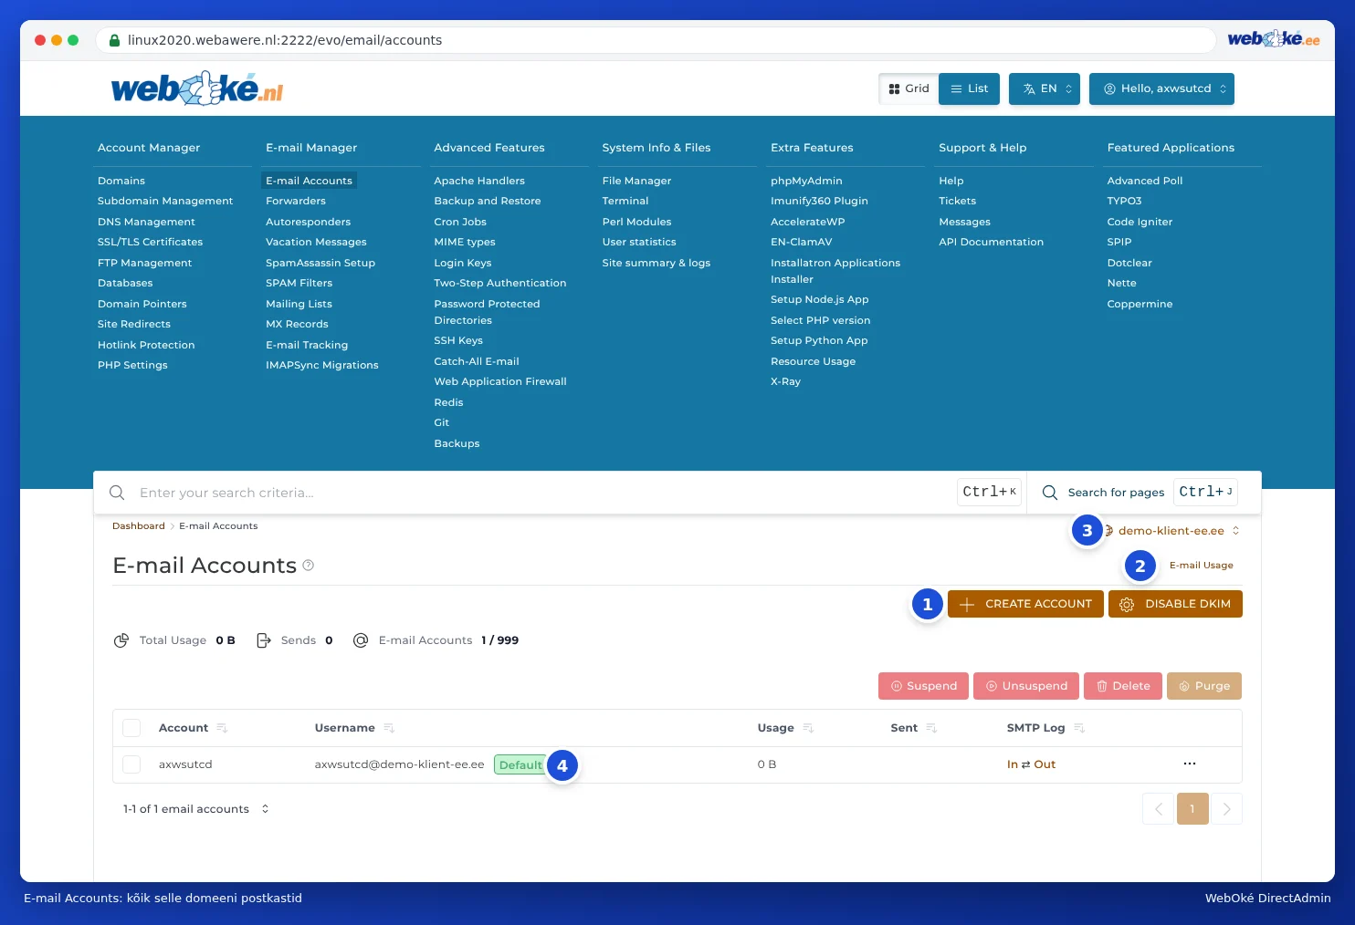
Task: Open the E-mail Usage link
Action: click(1201, 566)
